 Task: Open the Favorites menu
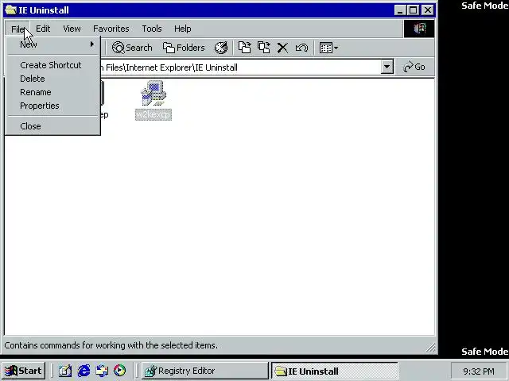[111, 29]
